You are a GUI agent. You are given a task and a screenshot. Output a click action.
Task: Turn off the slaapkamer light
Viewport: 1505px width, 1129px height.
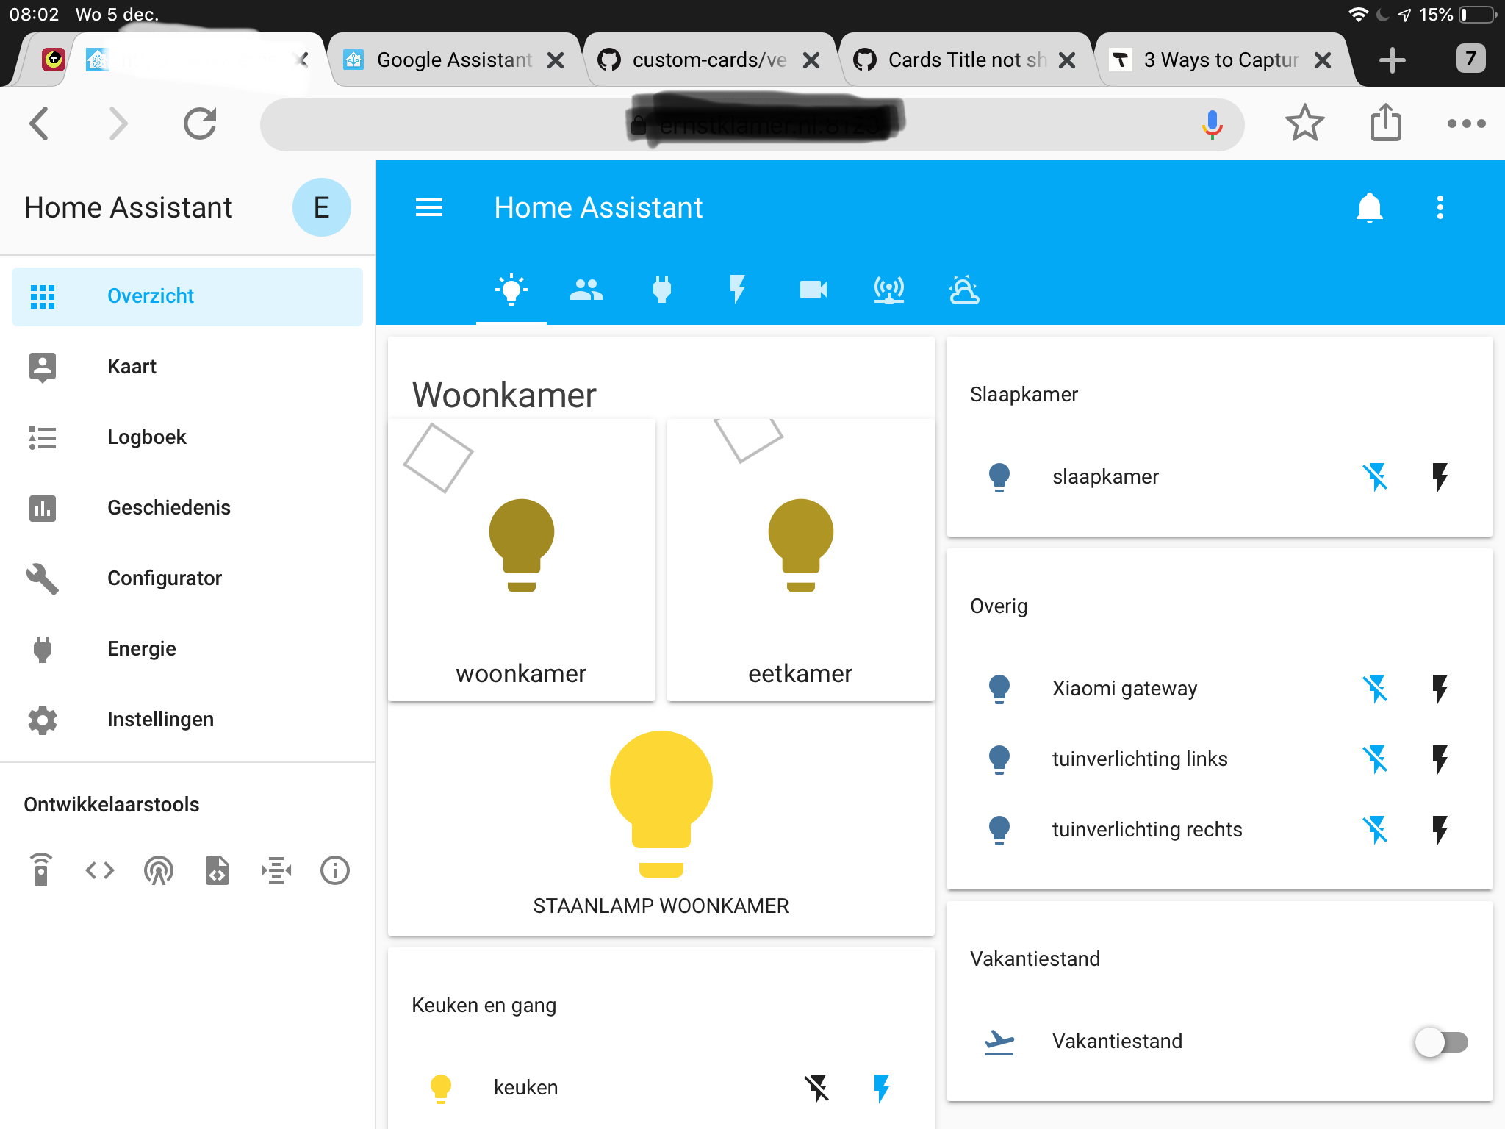tap(1375, 477)
